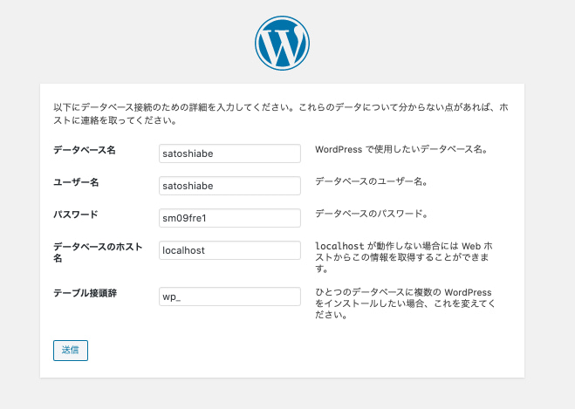Screen dimensions: 575x409
Task: Click the パスワード label
Action: click(76, 215)
